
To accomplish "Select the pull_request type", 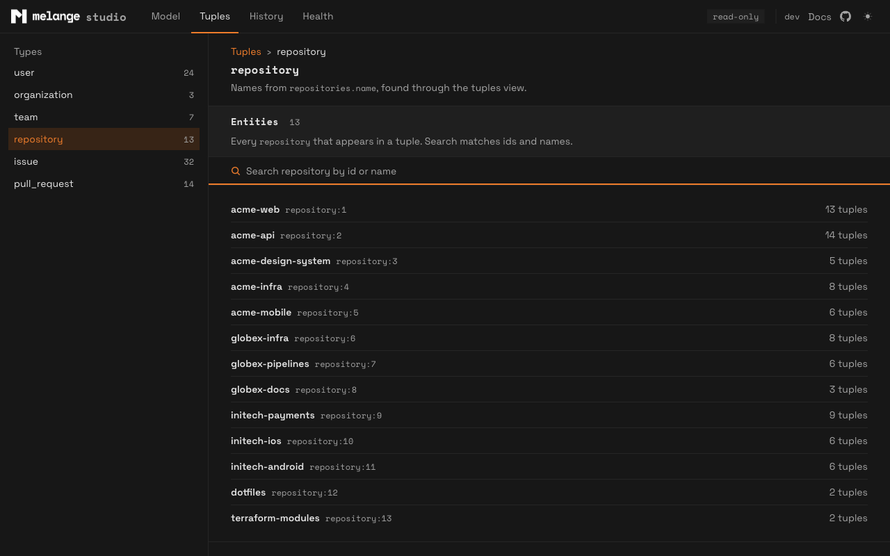I will pos(104,183).
